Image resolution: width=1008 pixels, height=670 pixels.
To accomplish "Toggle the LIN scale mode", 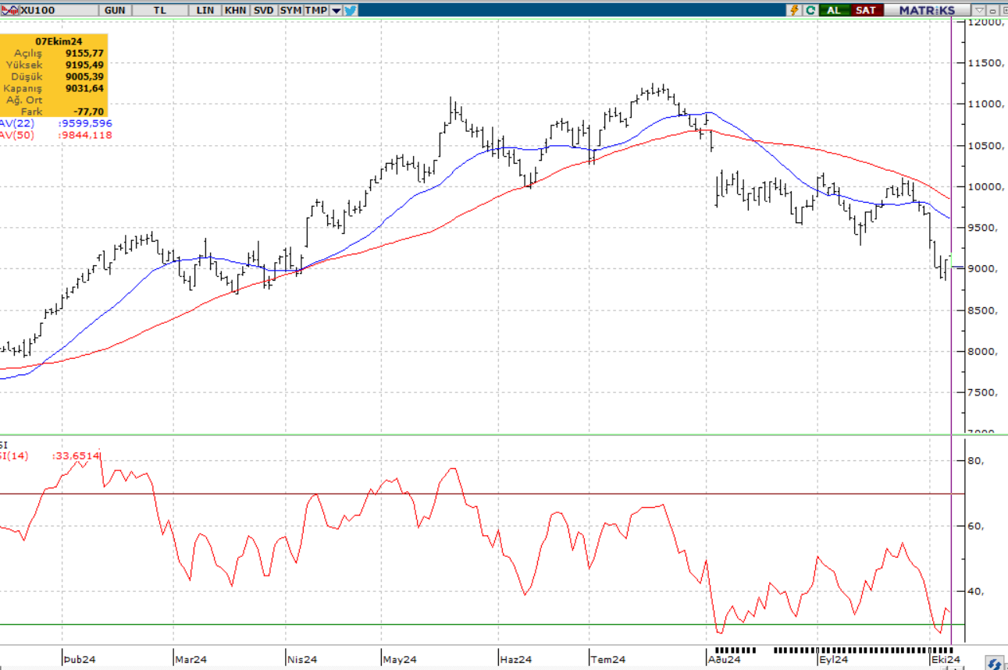I will tap(206, 10).
